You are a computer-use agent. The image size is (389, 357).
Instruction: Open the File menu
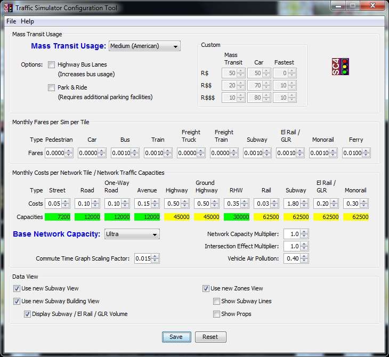pyautogui.click(x=11, y=21)
